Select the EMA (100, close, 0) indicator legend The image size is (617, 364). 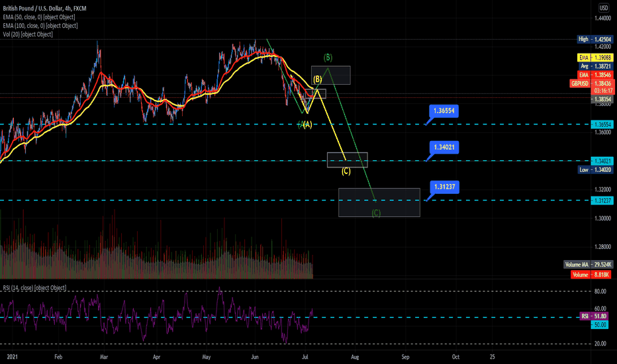(40, 26)
